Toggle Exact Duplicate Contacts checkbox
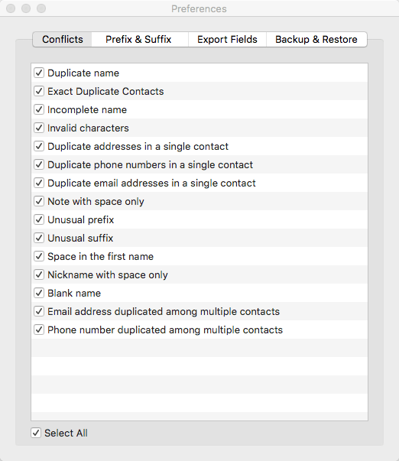399x461 pixels. 39,91
